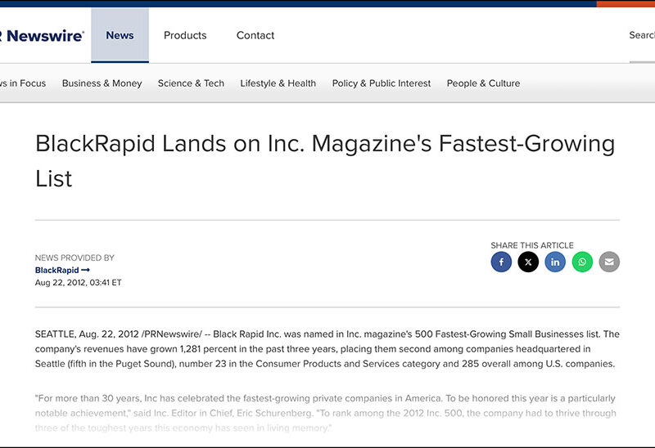Click the PR Newswire logo
The image size is (655, 448).
point(41,36)
